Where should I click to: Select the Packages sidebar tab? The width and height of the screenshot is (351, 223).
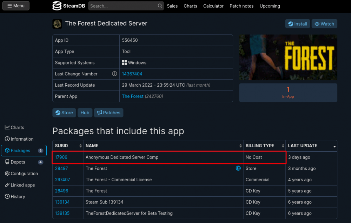point(24,150)
